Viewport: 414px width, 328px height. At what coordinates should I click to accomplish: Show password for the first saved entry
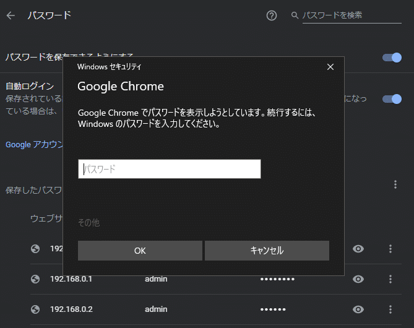[358, 249]
